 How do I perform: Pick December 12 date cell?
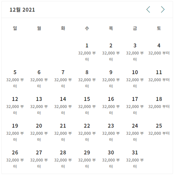[x=15, y=105]
